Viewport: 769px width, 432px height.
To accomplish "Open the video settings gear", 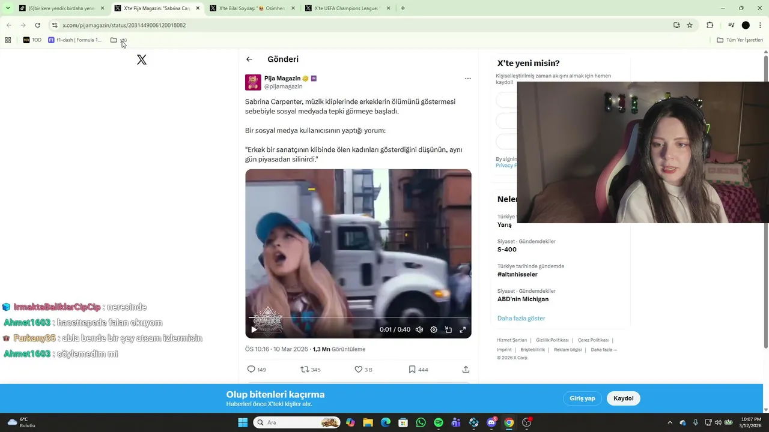I will coord(434,329).
